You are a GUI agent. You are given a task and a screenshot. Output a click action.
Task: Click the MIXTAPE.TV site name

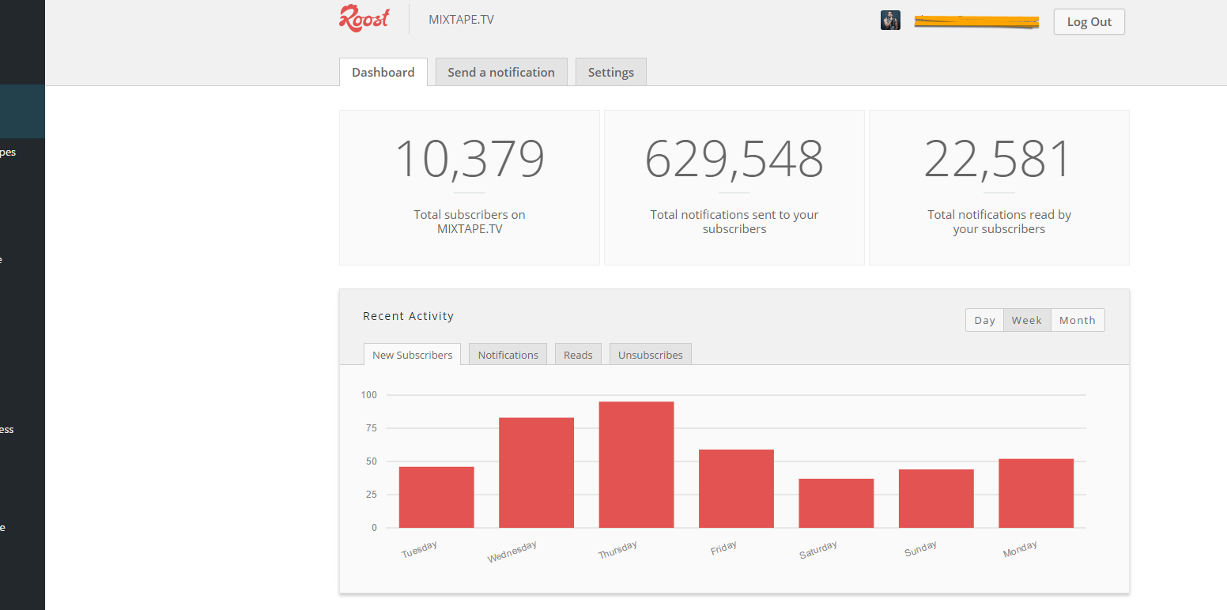pyautogui.click(x=461, y=19)
